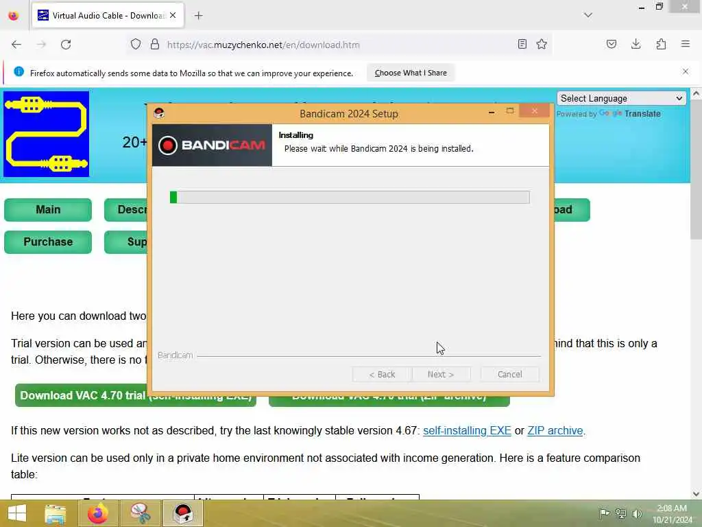
Task: Open File Explorer from the taskbar
Action: [56, 513]
